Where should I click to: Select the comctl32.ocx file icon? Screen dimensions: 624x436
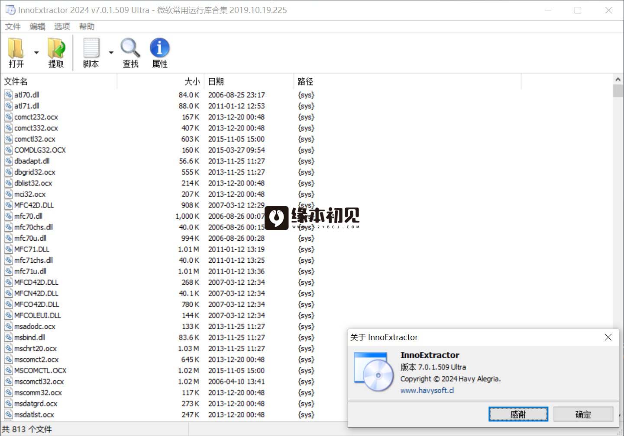pos(9,138)
